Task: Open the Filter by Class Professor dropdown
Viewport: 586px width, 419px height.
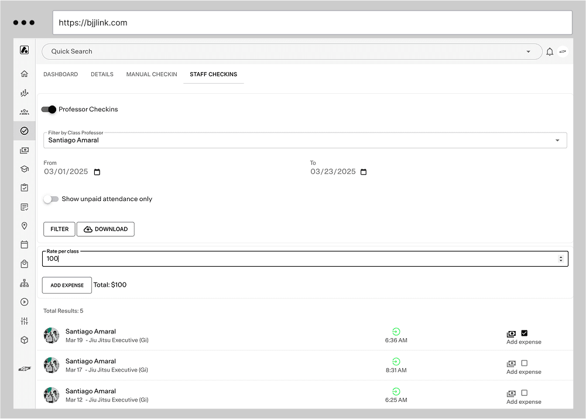Action: point(557,140)
